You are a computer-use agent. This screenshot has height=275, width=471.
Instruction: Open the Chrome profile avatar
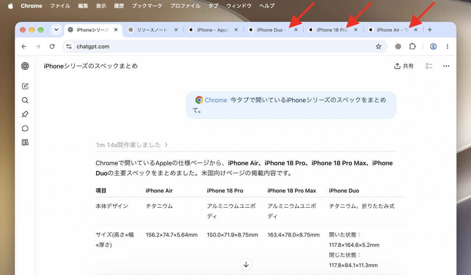click(433, 47)
